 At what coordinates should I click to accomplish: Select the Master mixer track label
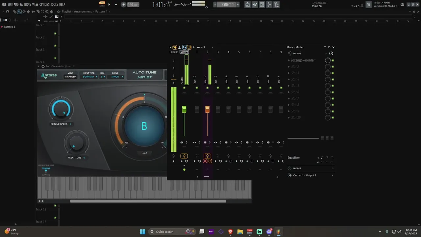(x=184, y=52)
